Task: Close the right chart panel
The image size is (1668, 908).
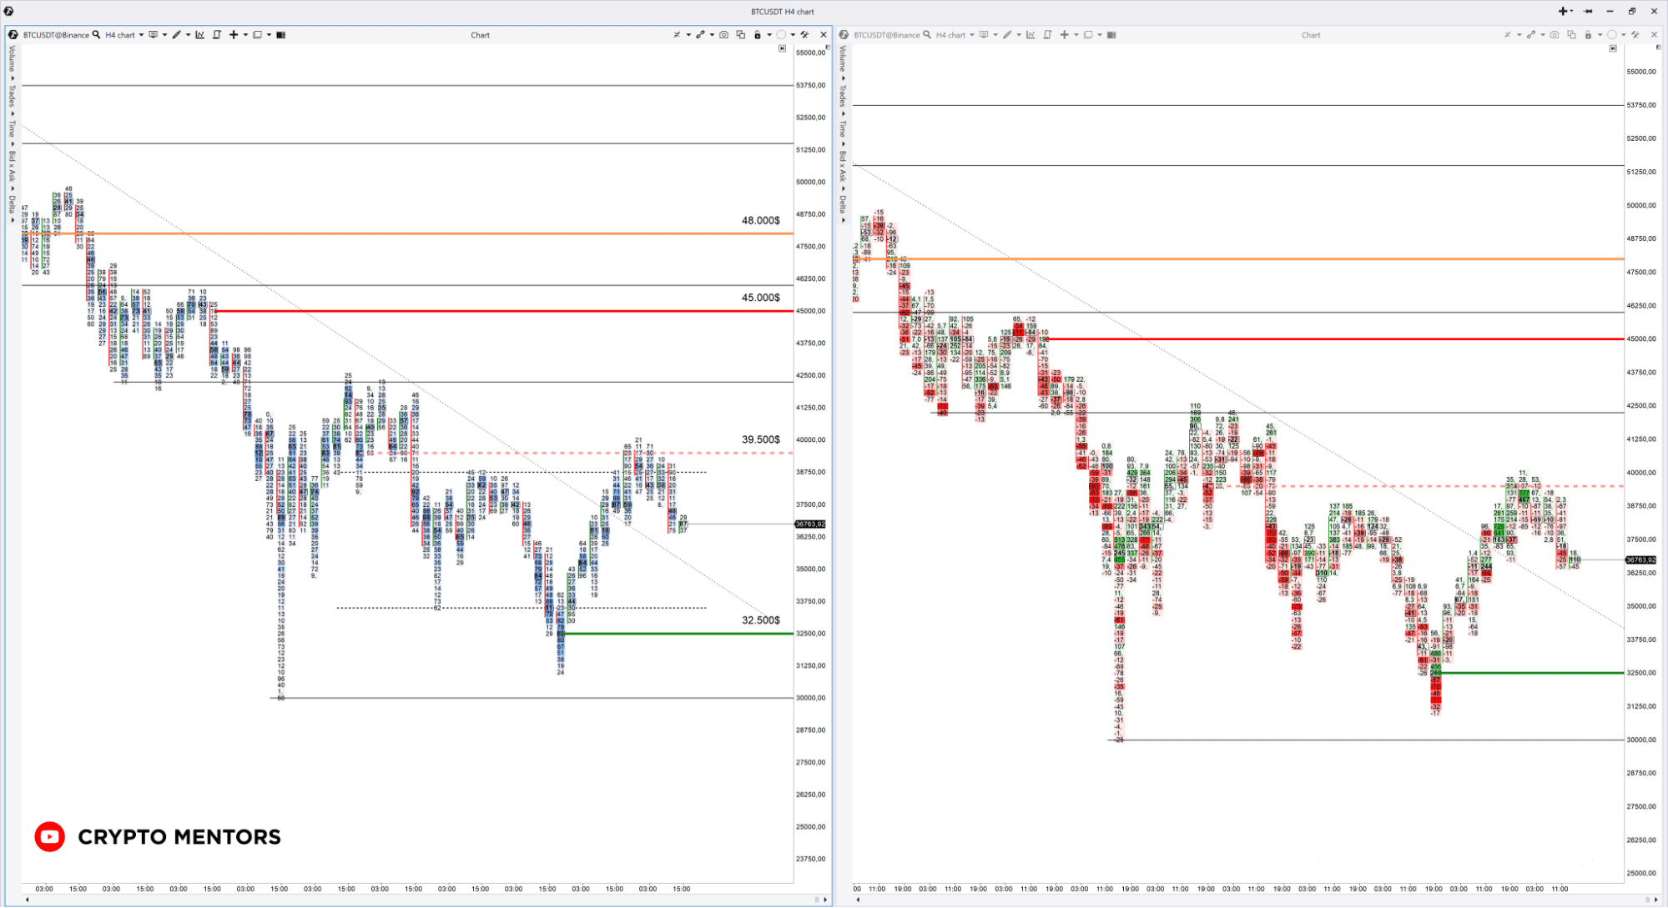Action: click(x=1655, y=35)
